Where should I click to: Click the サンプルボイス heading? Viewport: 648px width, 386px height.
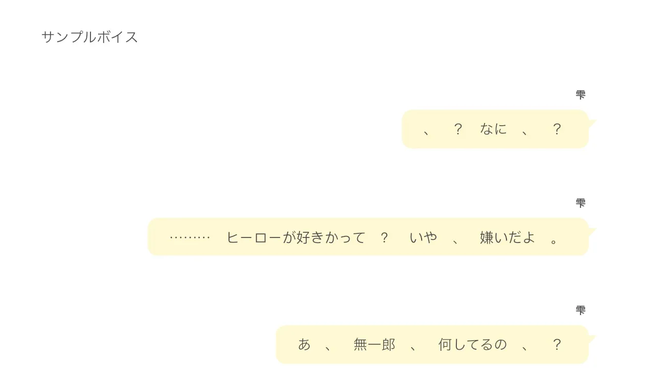[90, 37]
